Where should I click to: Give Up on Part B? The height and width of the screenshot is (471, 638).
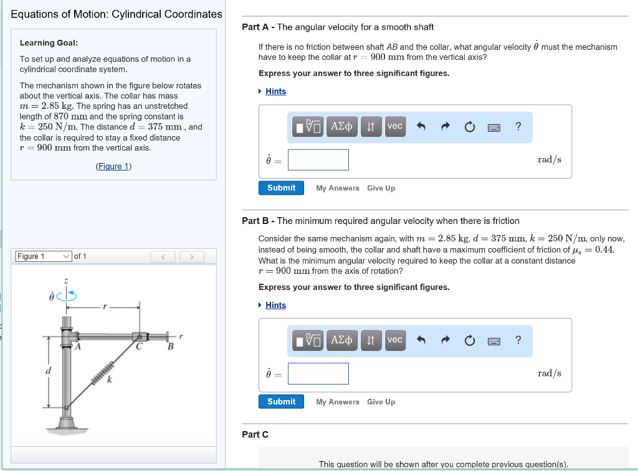381,402
